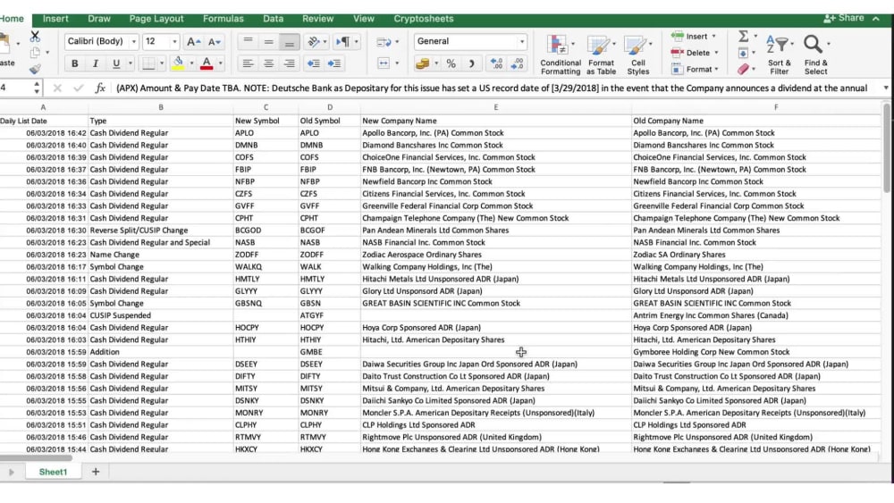Toggle italic formatting
The height and width of the screenshot is (503, 894).
(96, 63)
